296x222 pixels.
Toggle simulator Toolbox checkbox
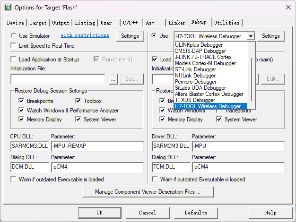pyautogui.click(x=78, y=101)
